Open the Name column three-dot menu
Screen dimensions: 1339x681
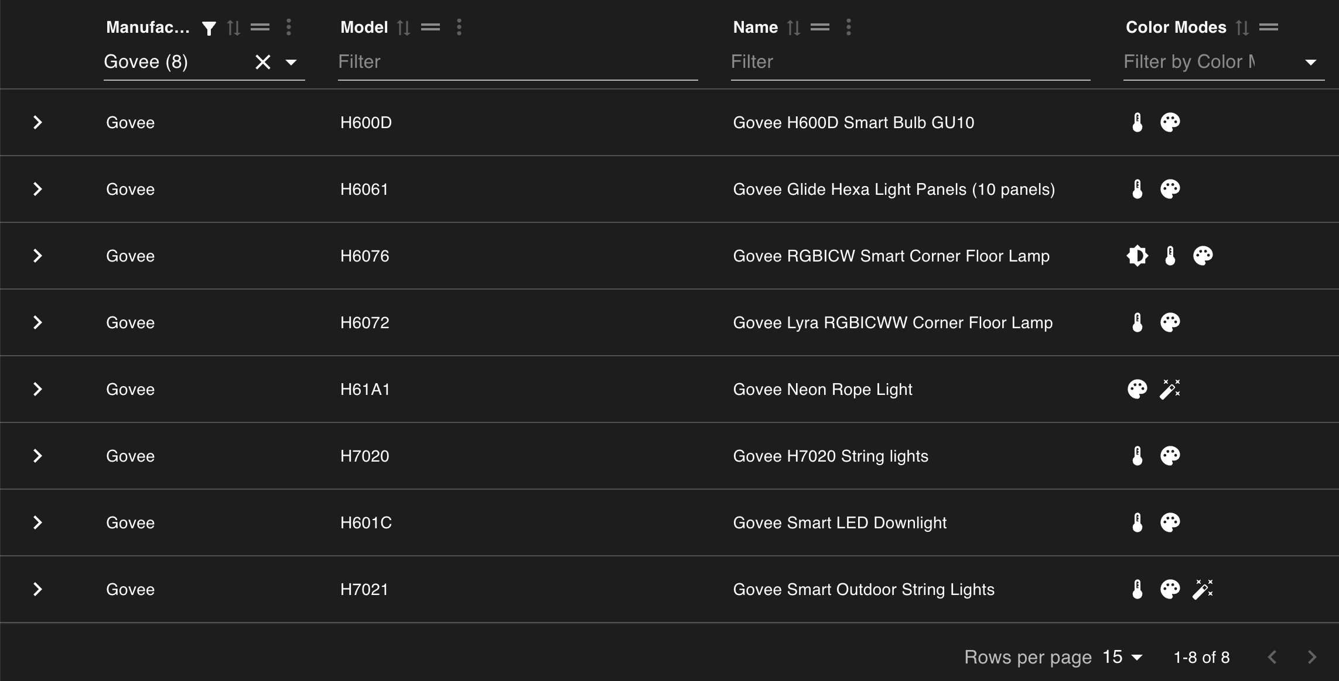(x=849, y=27)
